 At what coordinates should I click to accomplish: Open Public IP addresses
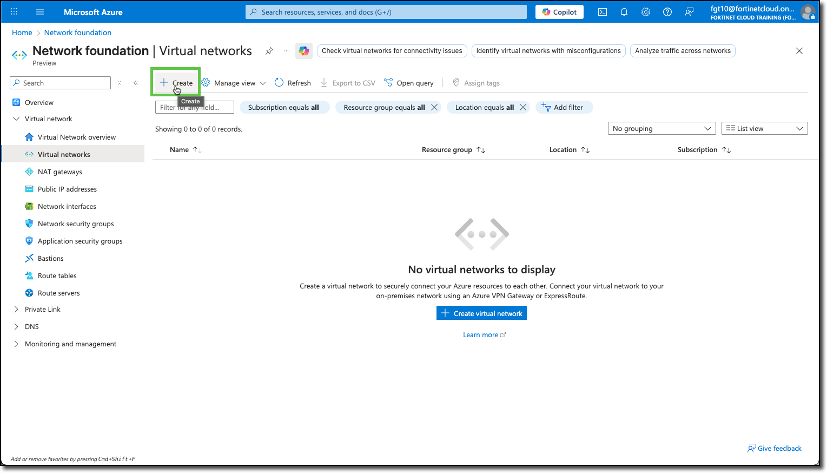pyautogui.click(x=67, y=189)
